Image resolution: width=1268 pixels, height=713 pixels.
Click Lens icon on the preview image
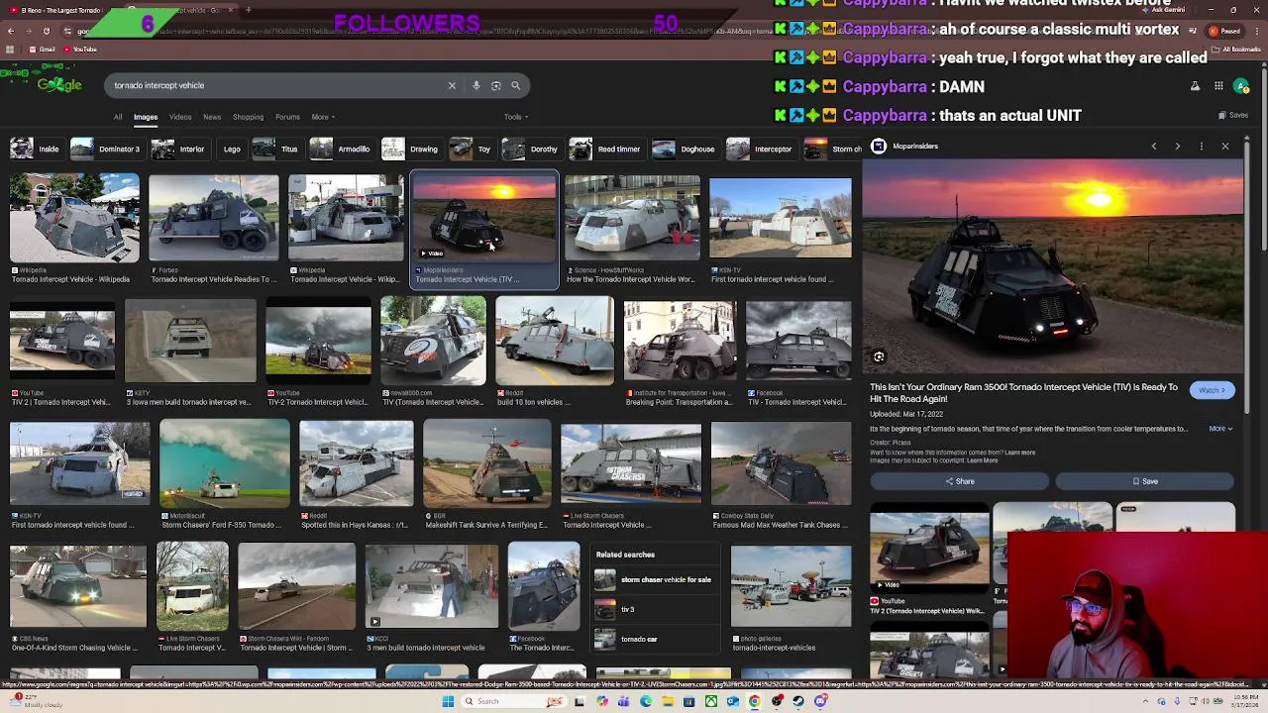click(x=879, y=356)
